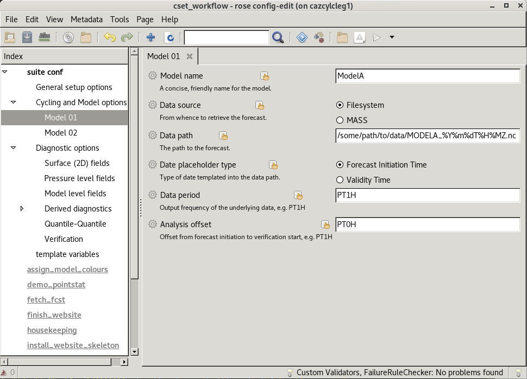Viewport: 527px width, 379px height.
Task: Close the Model 01 tab
Action: (x=190, y=56)
